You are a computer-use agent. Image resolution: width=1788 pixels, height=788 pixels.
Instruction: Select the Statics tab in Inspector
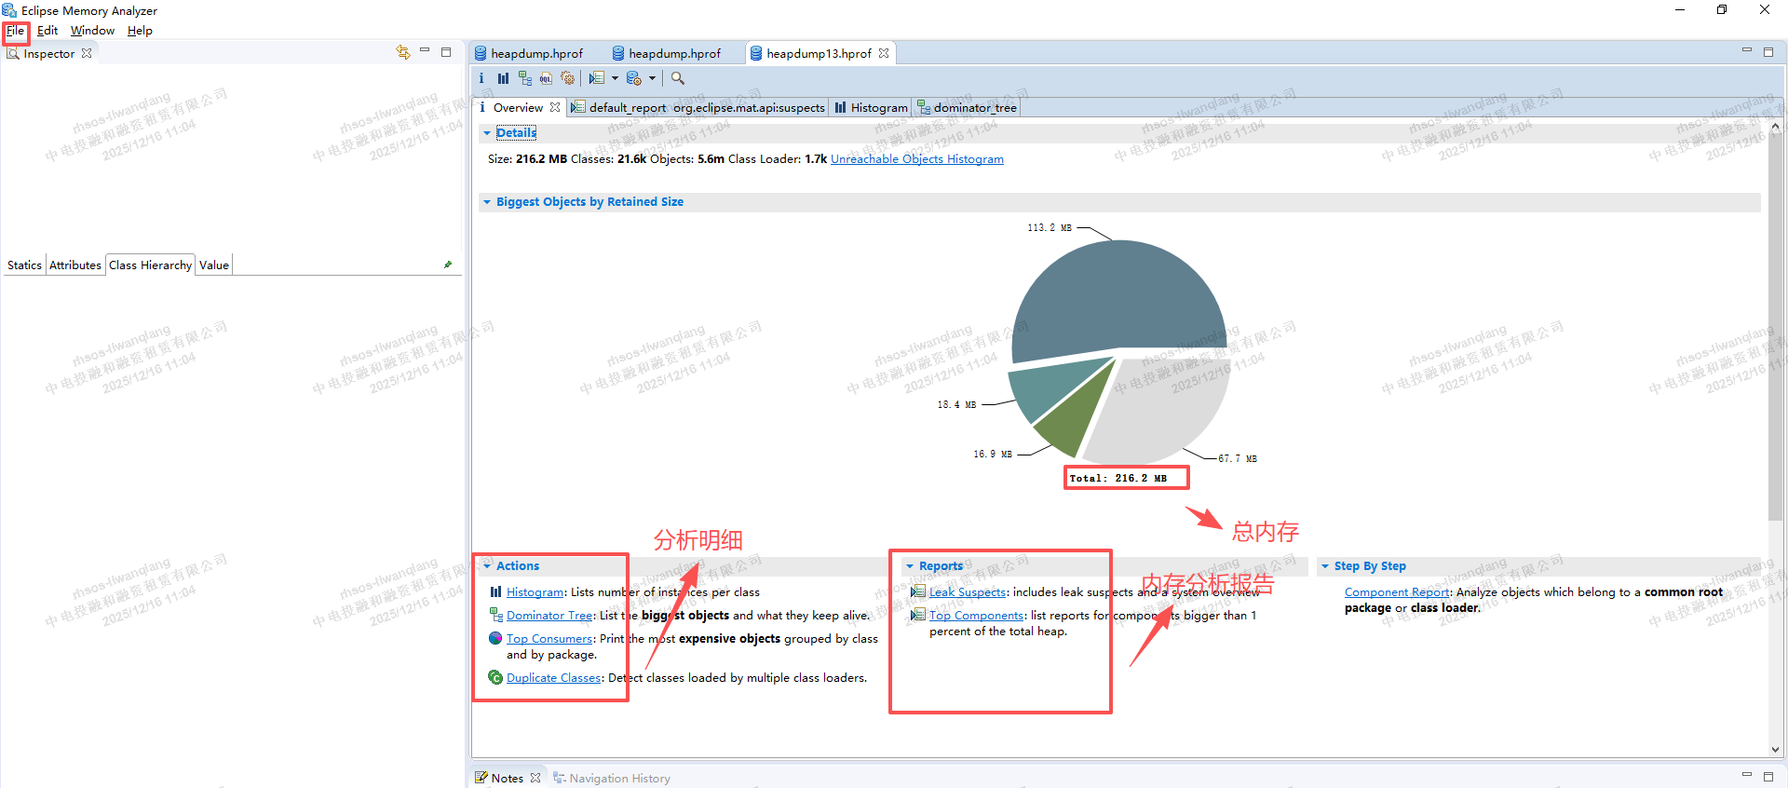click(x=24, y=265)
